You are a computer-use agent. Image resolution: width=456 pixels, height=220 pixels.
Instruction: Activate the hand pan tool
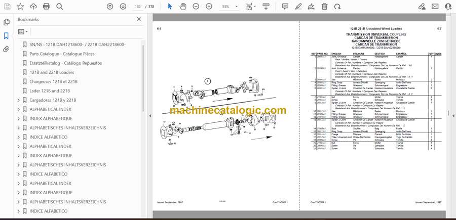click(183, 7)
